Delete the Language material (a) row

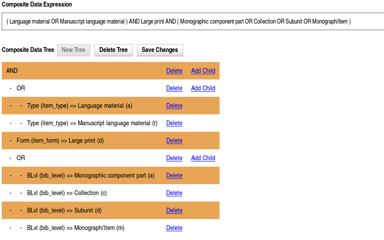point(174,106)
